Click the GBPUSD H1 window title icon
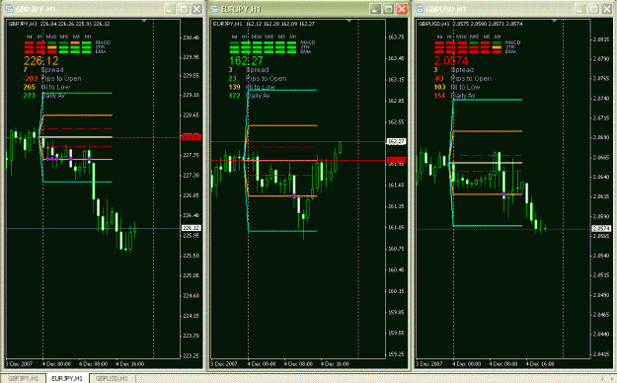Image resolution: width=617 pixels, height=383 pixels. [x=420, y=9]
